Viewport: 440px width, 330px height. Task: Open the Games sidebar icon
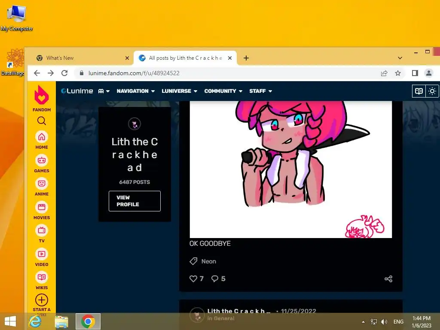(x=42, y=161)
